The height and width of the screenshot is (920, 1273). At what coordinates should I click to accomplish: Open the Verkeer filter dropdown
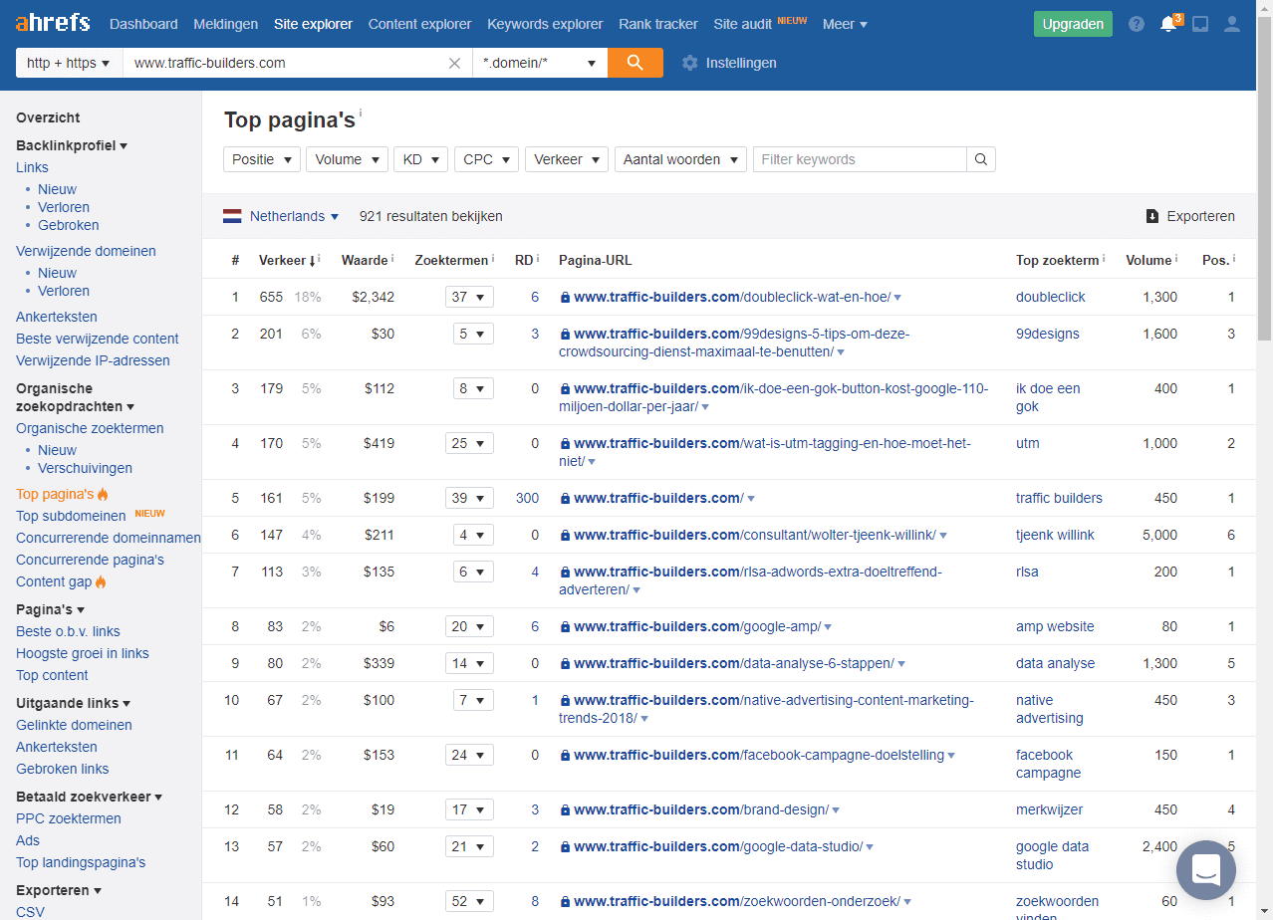click(567, 159)
